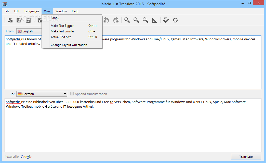The image size is (266, 163).
Task: Open the Languages menu
Action: point(32,11)
